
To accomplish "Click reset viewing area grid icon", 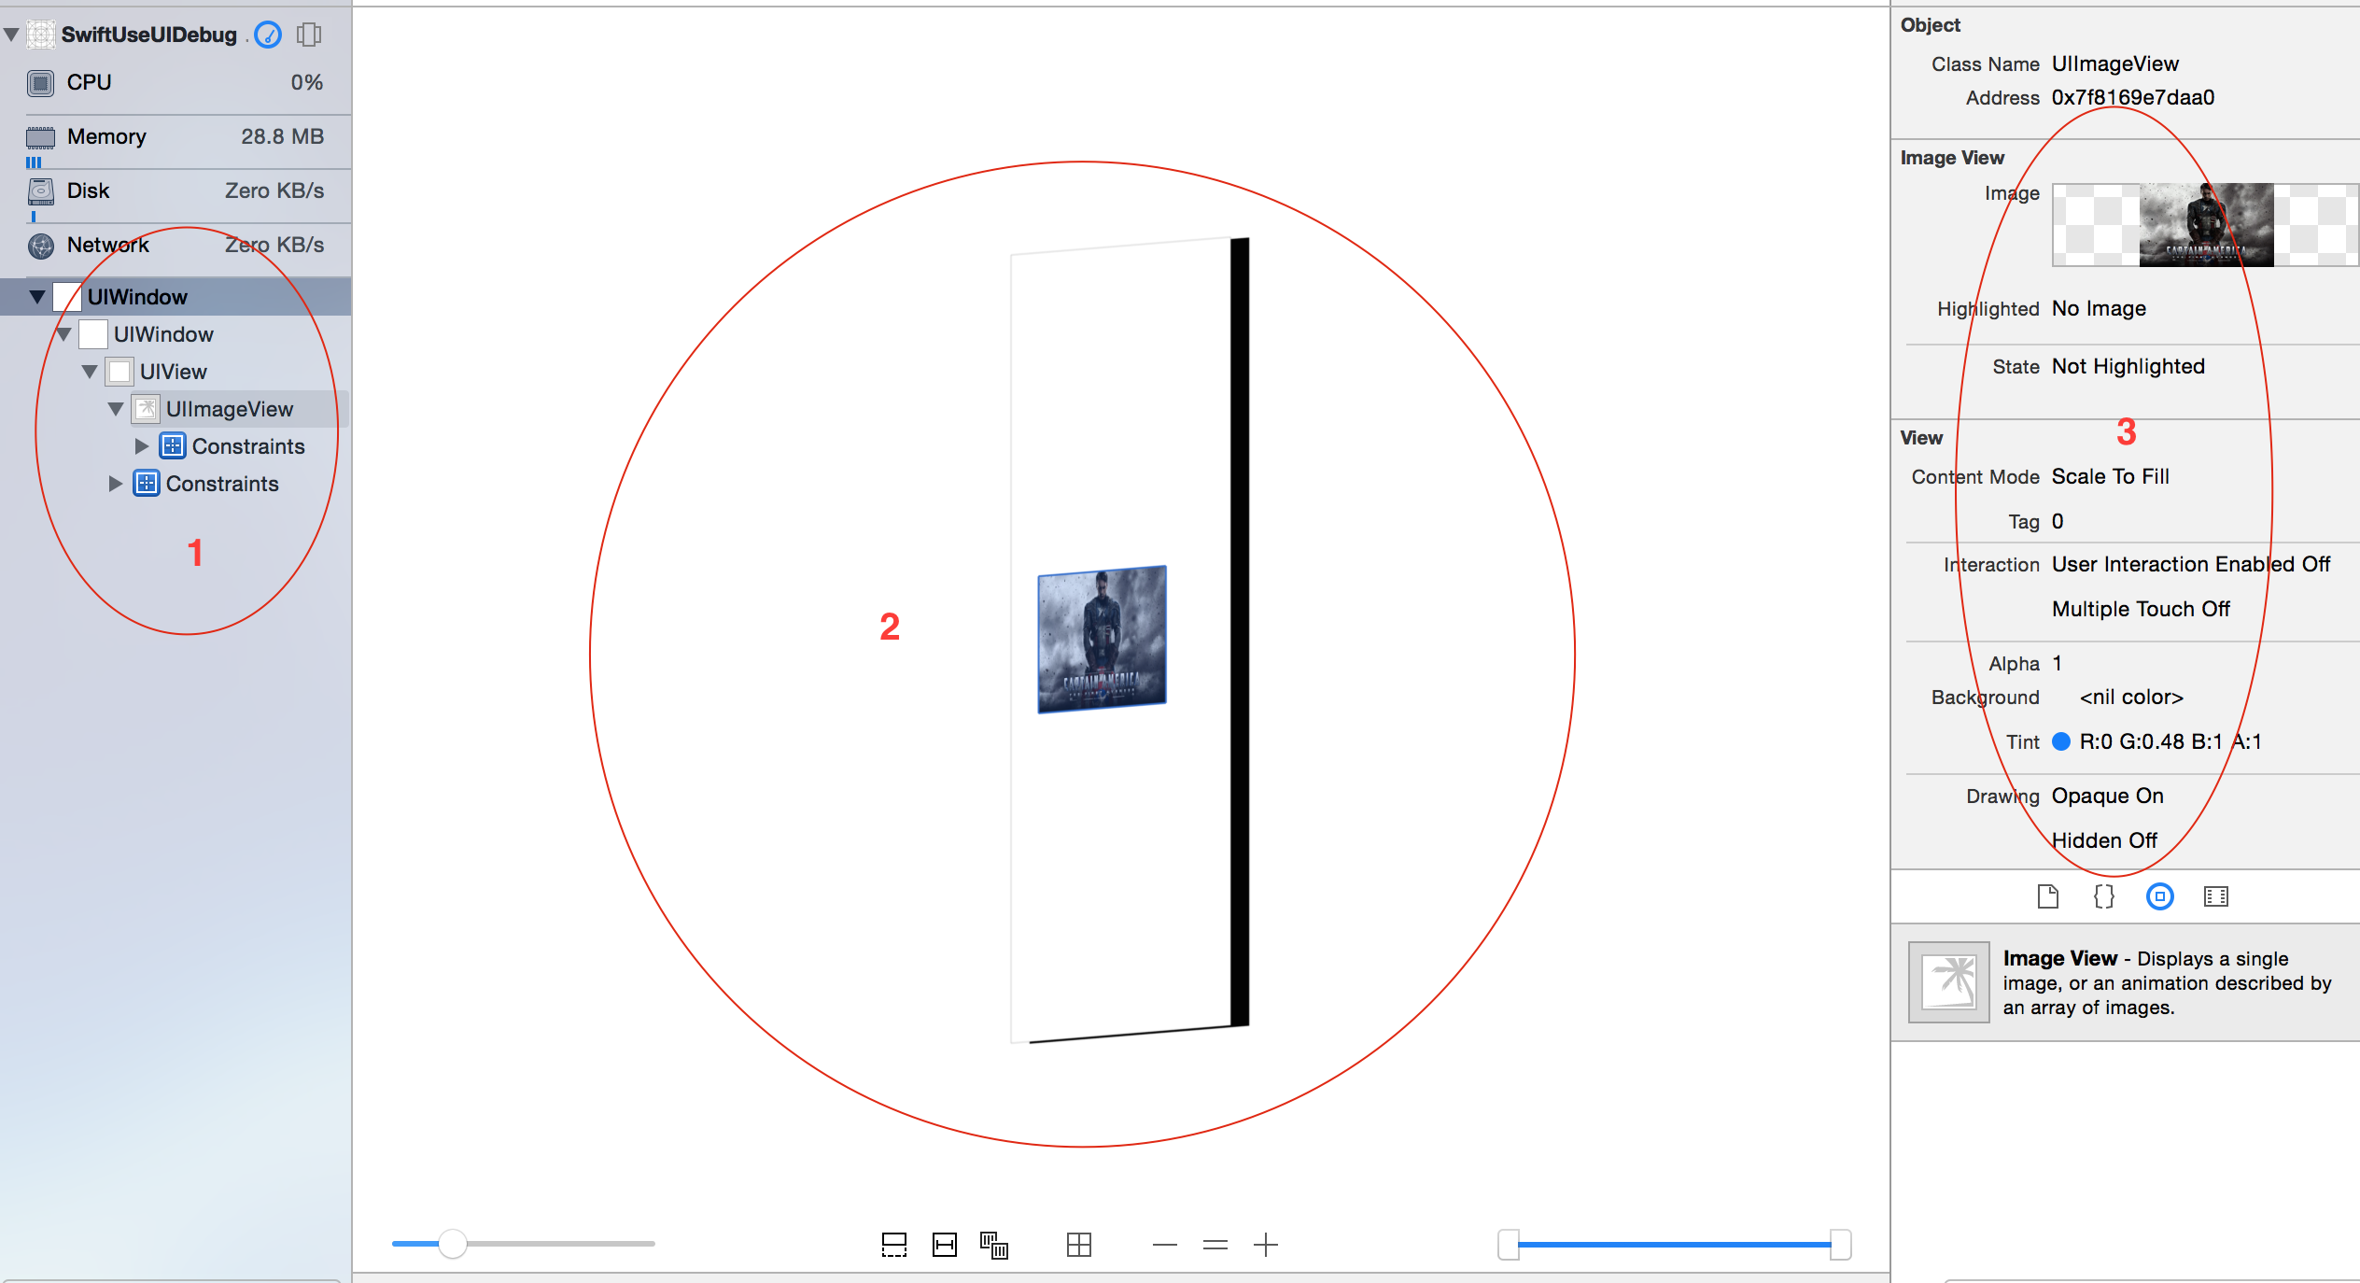I will coord(1078,1245).
